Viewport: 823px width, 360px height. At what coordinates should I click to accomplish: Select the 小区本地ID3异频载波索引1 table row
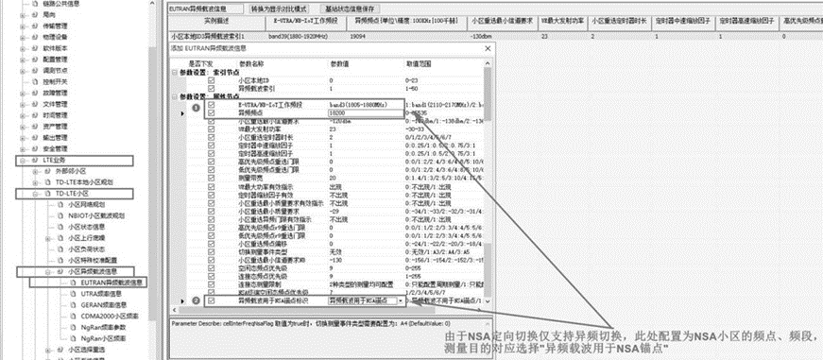[x=495, y=36]
